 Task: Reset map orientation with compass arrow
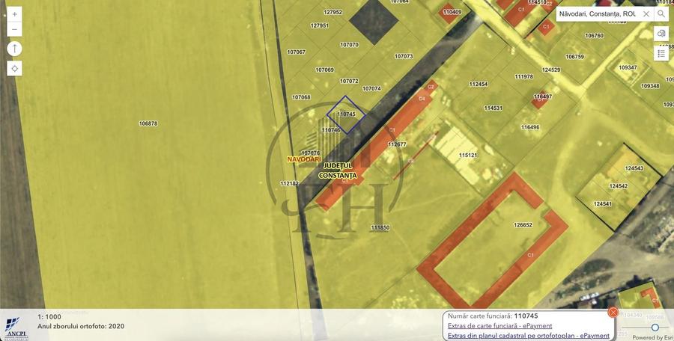pos(15,49)
